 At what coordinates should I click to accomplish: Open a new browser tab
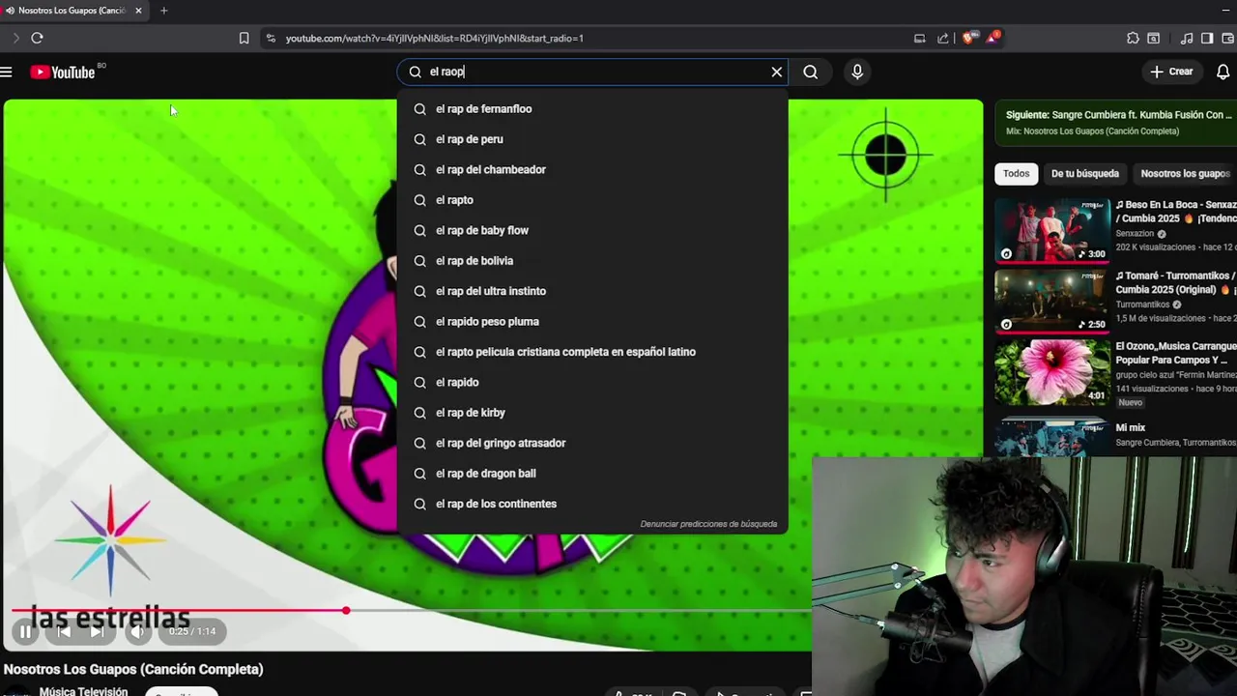coord(163,11)
